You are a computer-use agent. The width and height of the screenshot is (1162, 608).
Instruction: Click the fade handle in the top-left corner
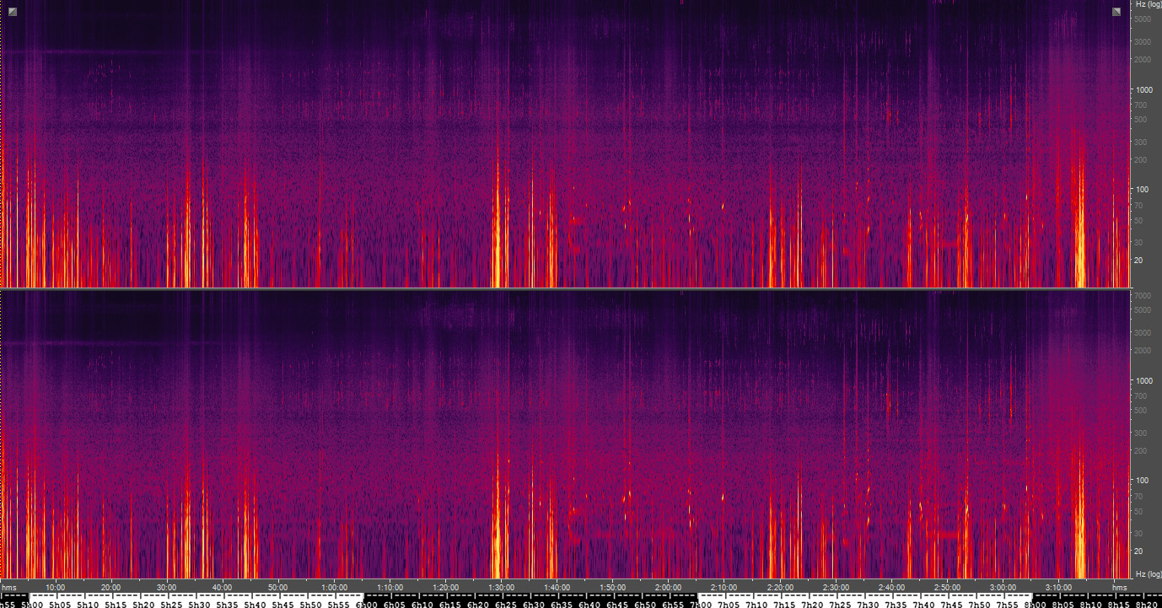[13, 11]
